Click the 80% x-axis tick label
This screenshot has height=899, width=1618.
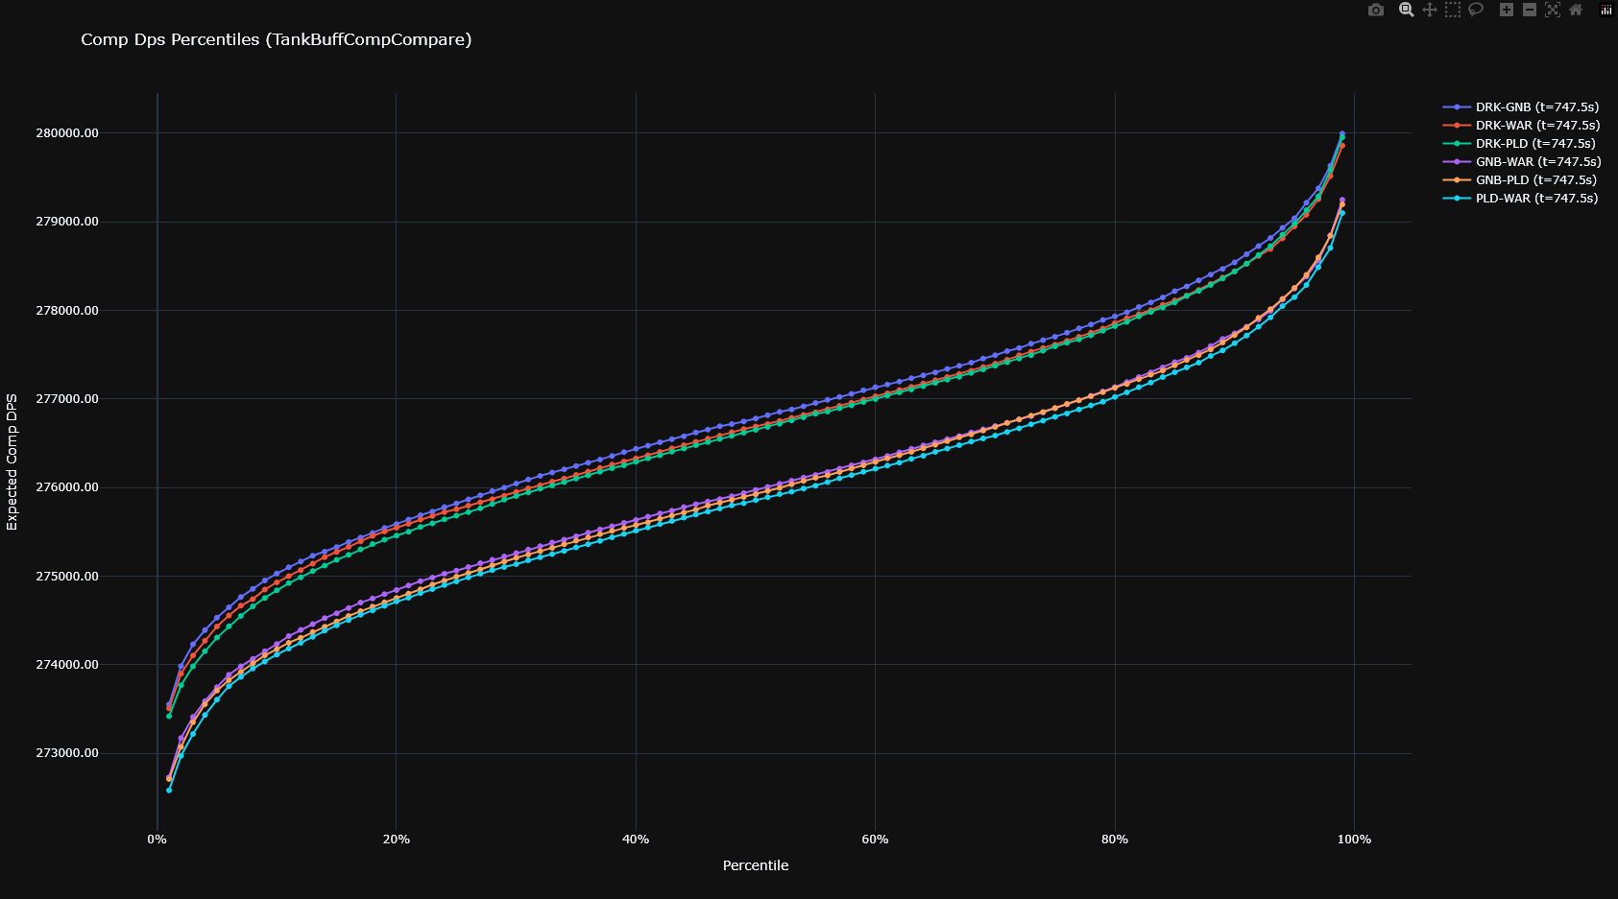click(1115, 840)
